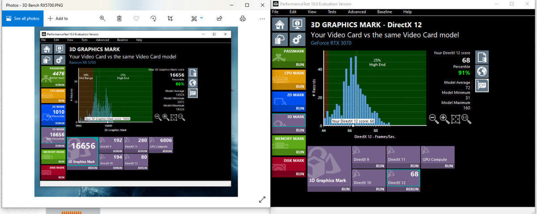Screen dimensions: 537x214
Task: Delete the photo using the trash icon
Action: pos(119,19)
